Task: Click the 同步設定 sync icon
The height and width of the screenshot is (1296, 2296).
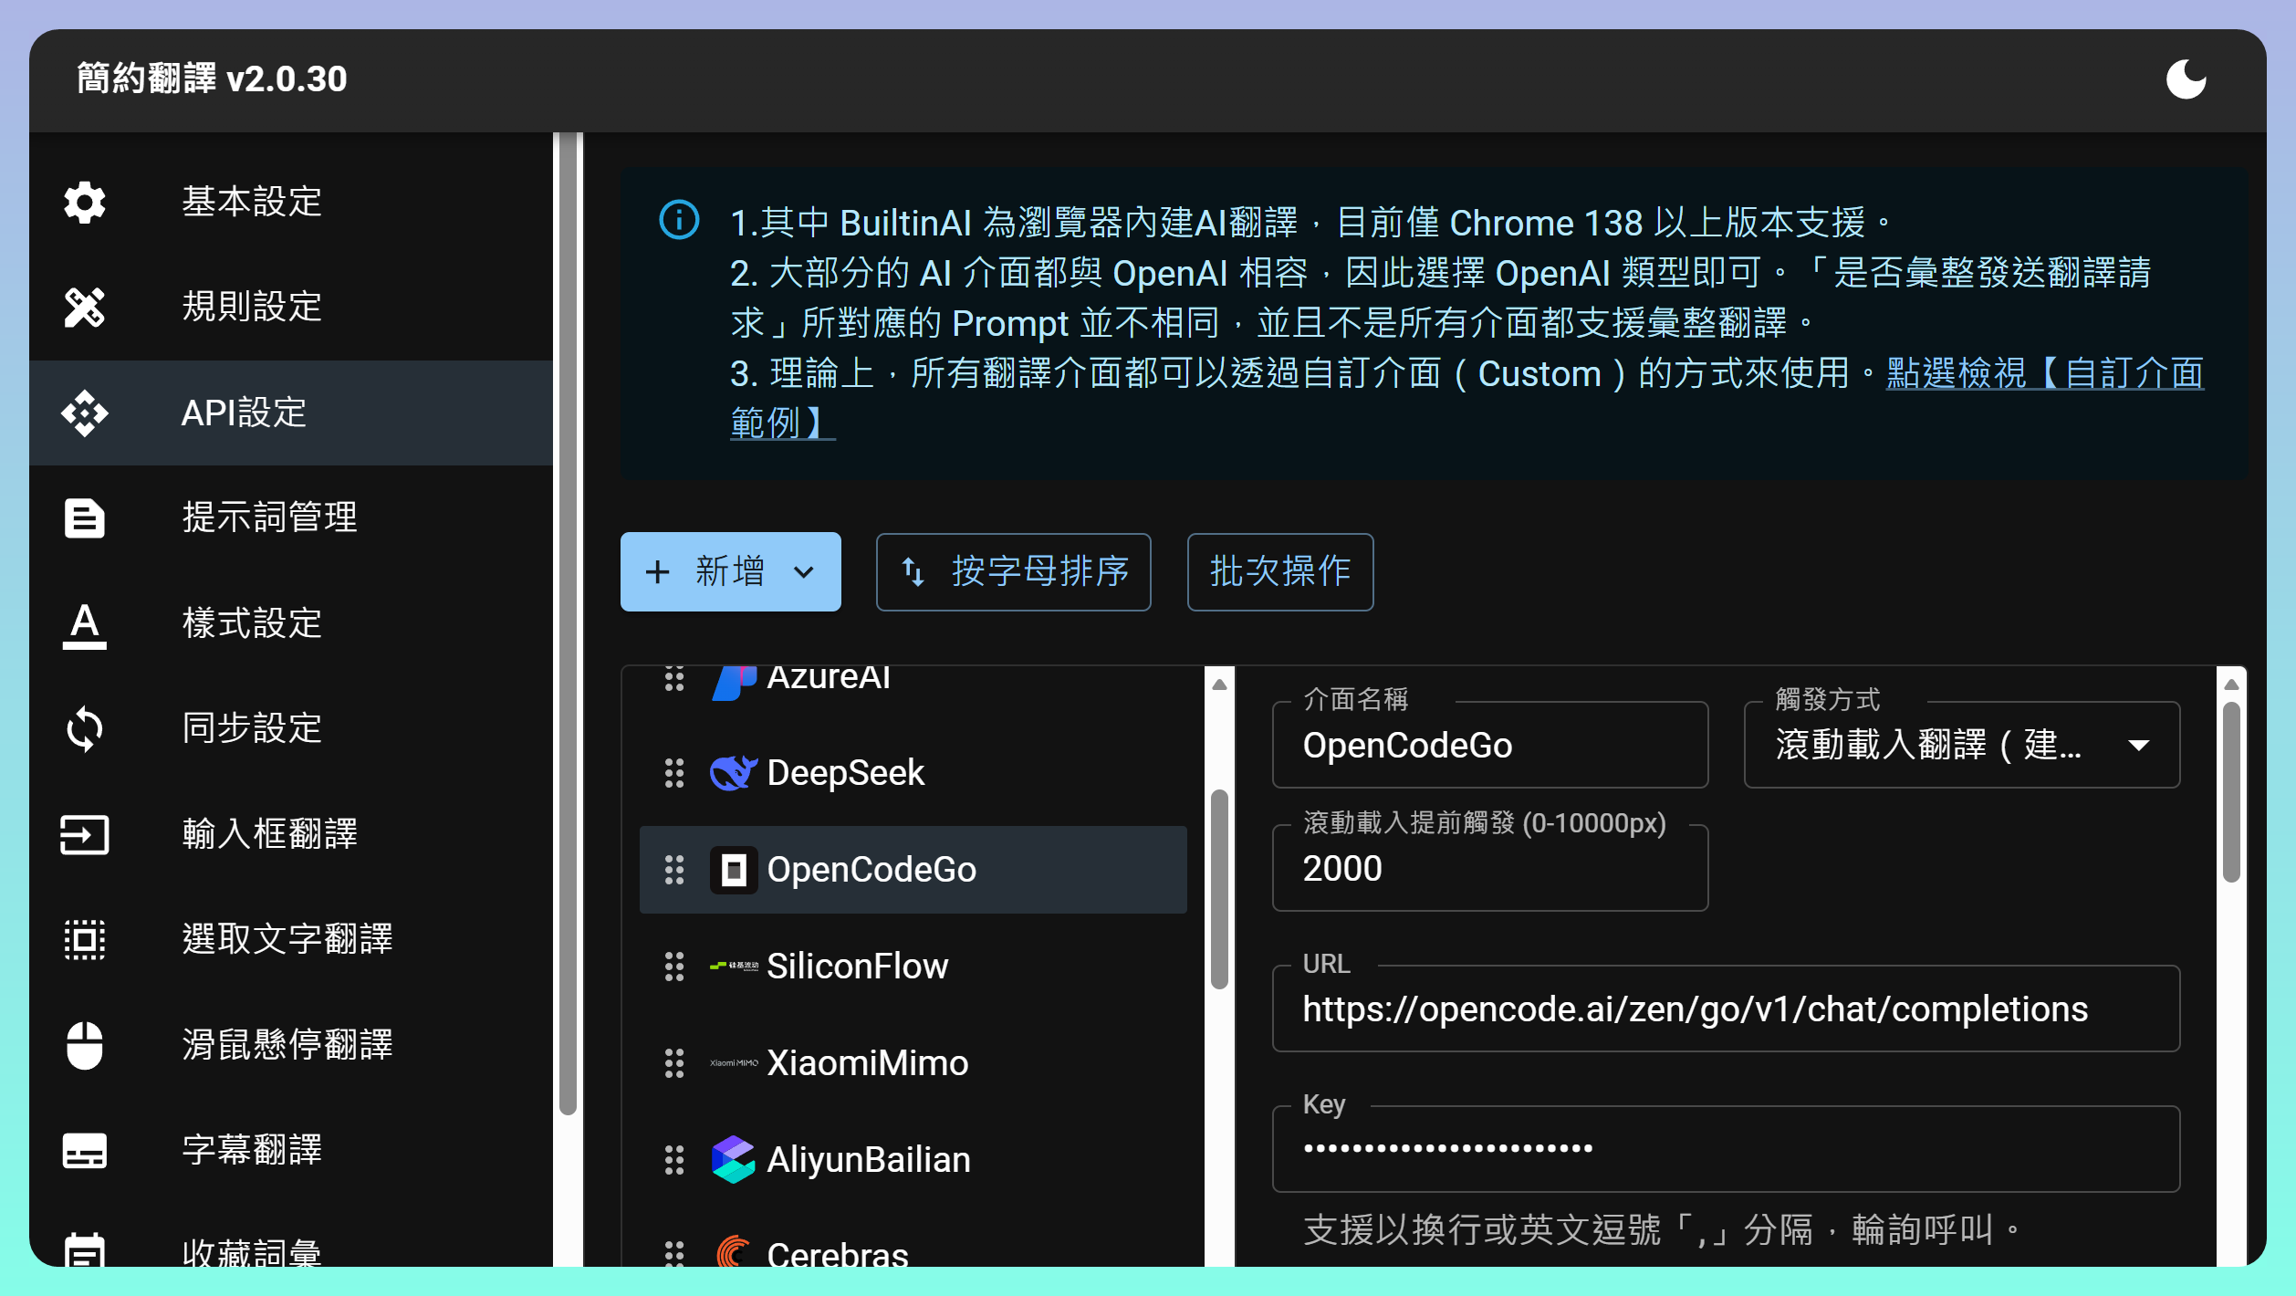Action: click(85, 729)
